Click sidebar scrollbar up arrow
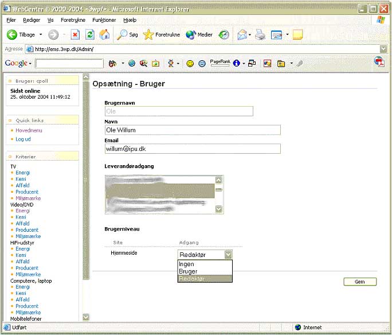The image size is (392, 335). 86,76
